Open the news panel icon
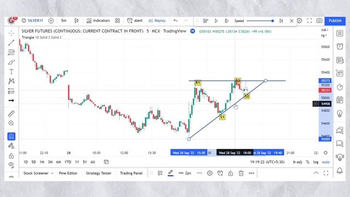 340,60
